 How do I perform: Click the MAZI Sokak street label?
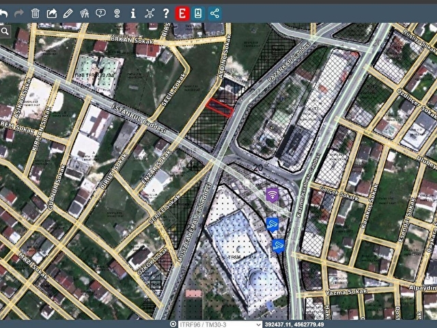[33, 266]
